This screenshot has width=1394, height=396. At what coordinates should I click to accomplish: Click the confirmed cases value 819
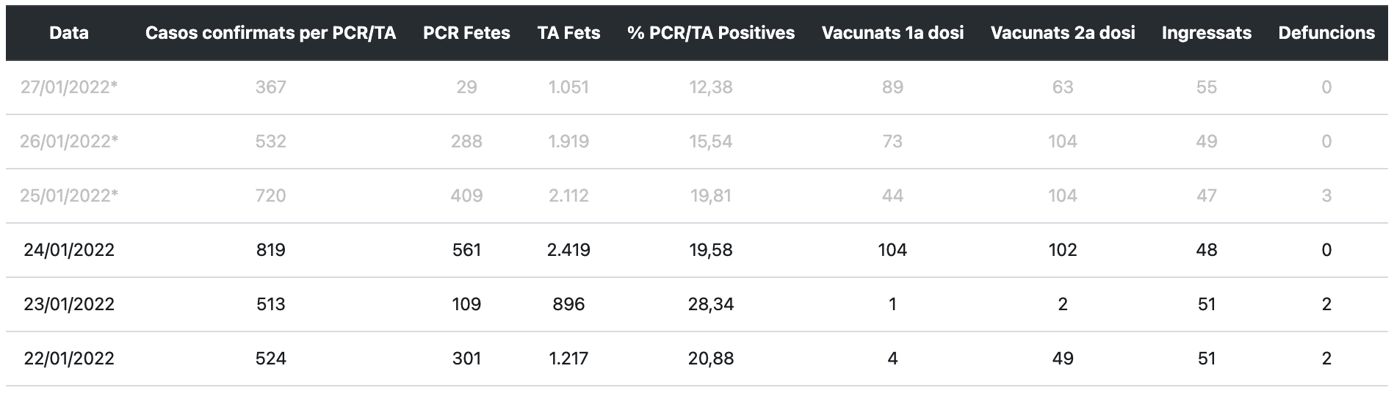point(270,250)
